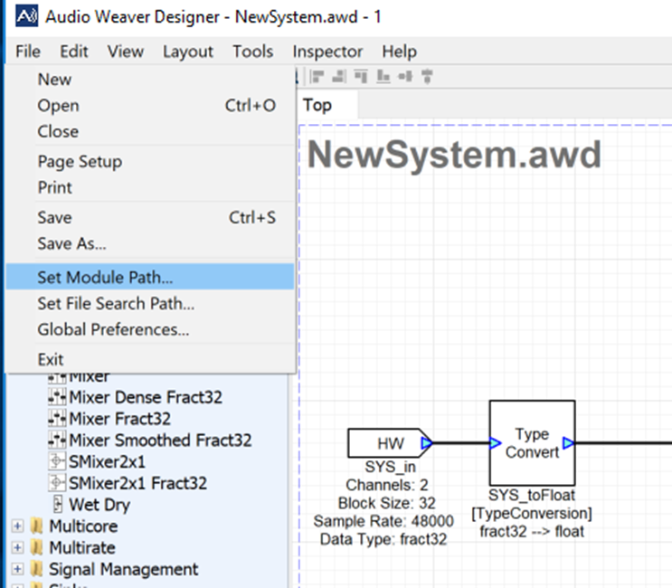Click Set File Search Path menu entry
The image size is (672, 588).
(x=116, y=304)
